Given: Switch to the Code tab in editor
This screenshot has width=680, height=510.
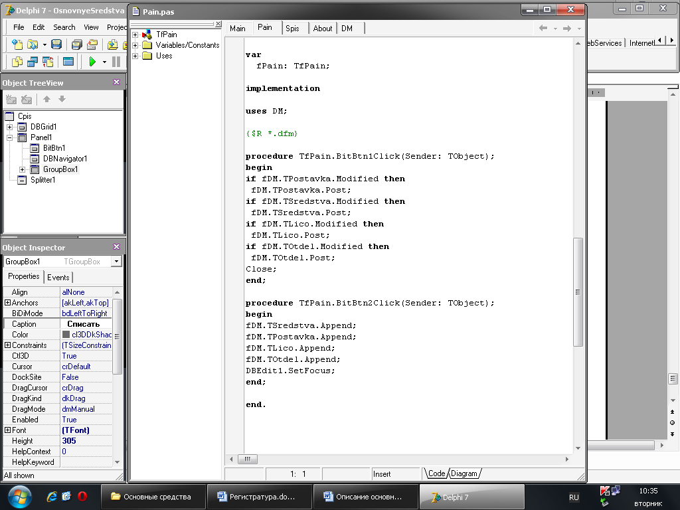Looking at the screenshot, I should (x=436, y=473).
